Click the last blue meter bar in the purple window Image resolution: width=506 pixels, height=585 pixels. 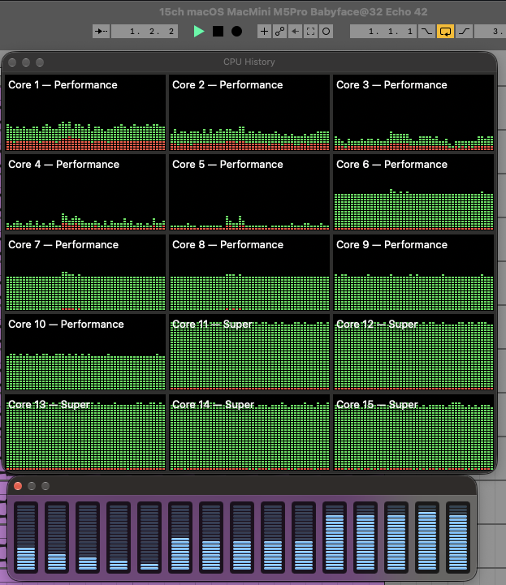458,537
